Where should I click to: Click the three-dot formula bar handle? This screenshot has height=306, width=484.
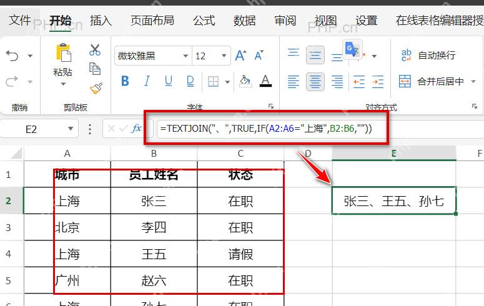[x=90, y=129]
